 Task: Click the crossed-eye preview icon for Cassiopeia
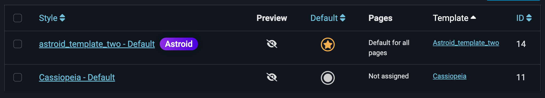tap(272, 77)
